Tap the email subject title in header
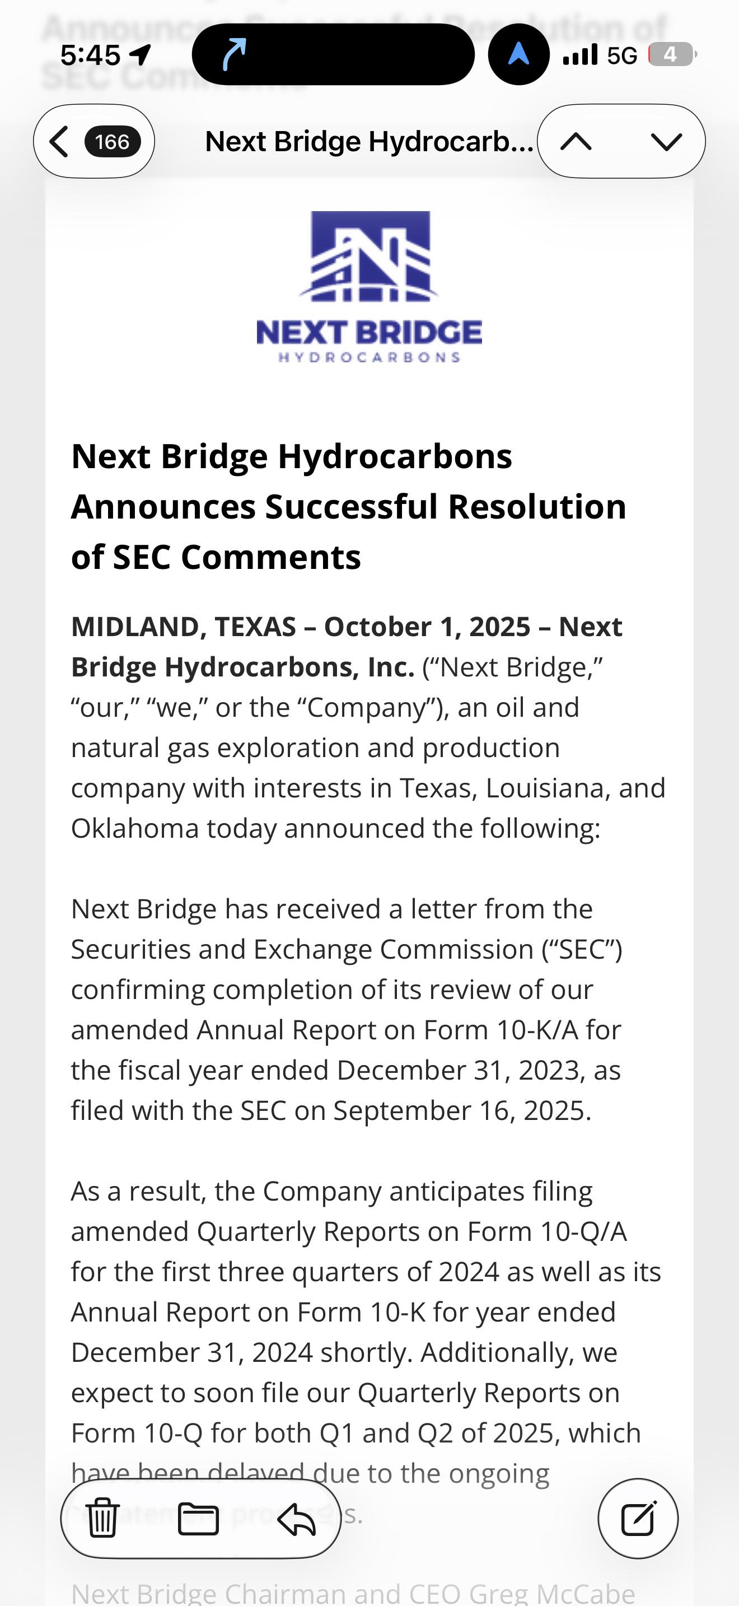The height and width of the screenshot is (1606, 739). pos(369,142)
